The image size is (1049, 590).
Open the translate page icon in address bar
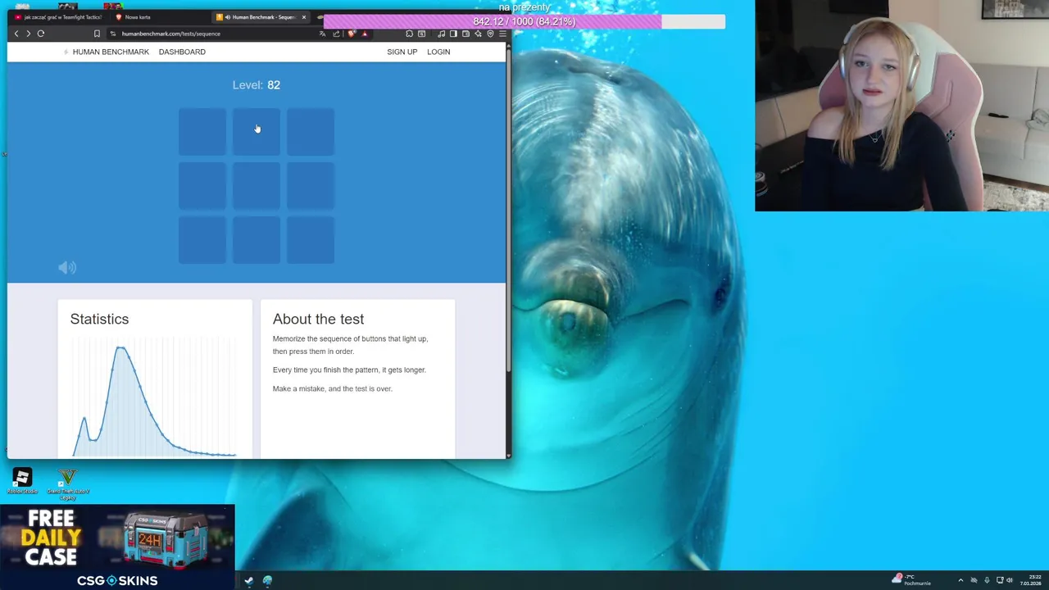pyautogui.click(x=323, y=34)
